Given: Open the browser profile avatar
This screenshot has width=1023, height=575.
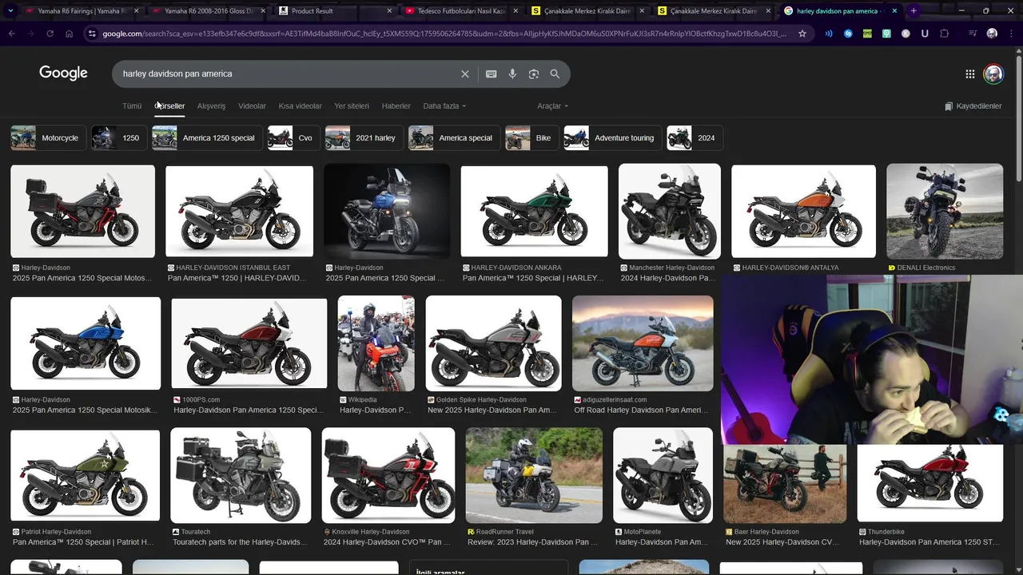Looking at the screenshot, I should point(992,34).
